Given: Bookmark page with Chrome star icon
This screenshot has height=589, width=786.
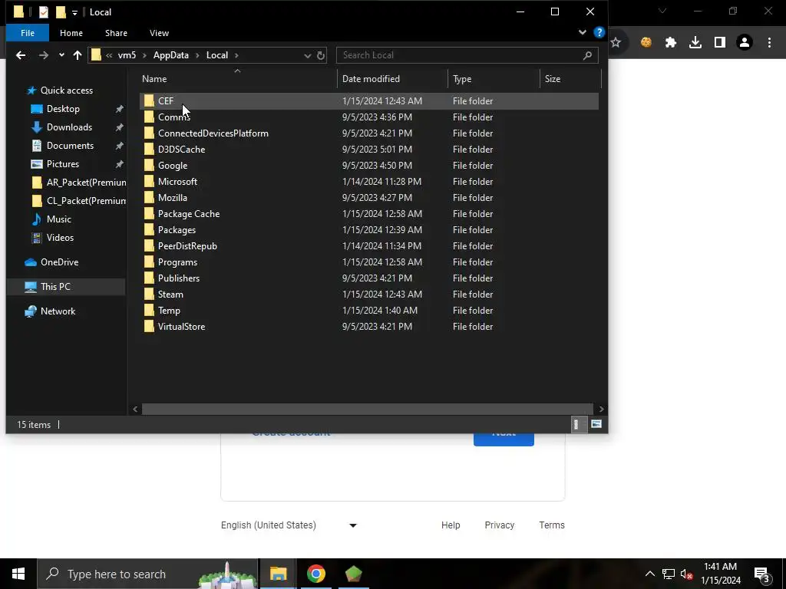Looking at the screenshot, I should [x=616, y=43].
